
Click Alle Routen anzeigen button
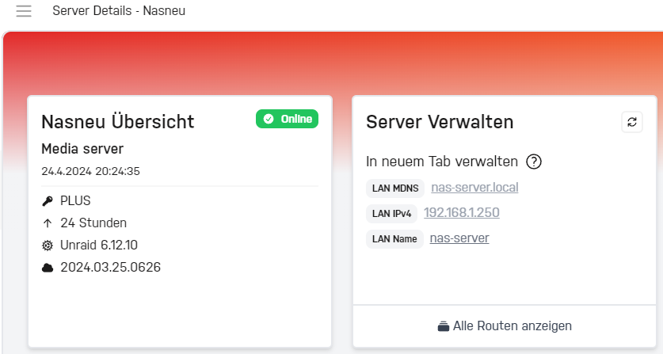click(505, 326)
